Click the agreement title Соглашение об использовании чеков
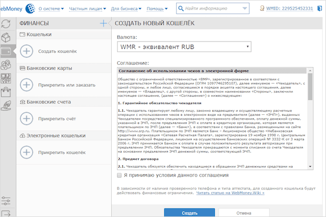Image resolution: width=326 pixels, height=217 pixels. tap(183, 71)
